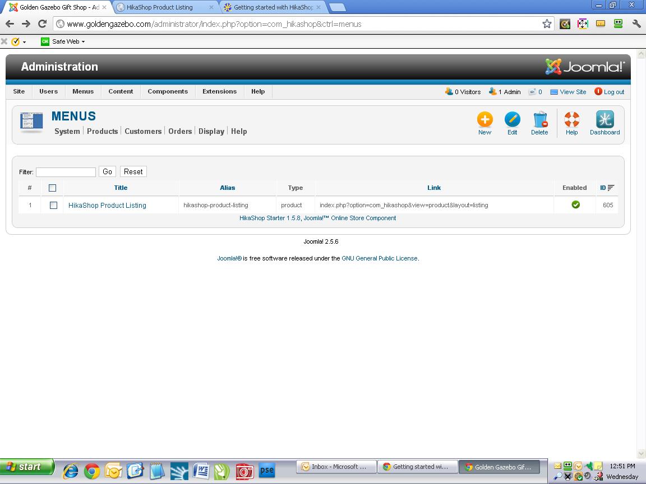Open the HikaShop Display submenu
Viewport: 646px width, 484px height.
tap(211, 131)
